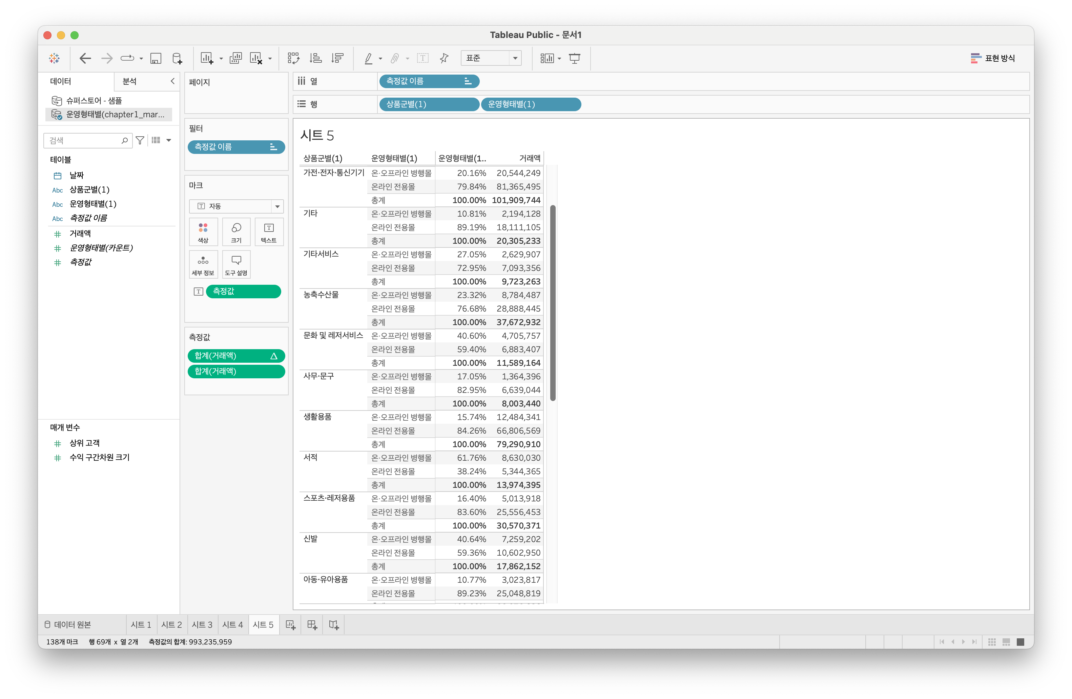Click the Save workbook icon
1072x699 pixels.
pos(156,58)
